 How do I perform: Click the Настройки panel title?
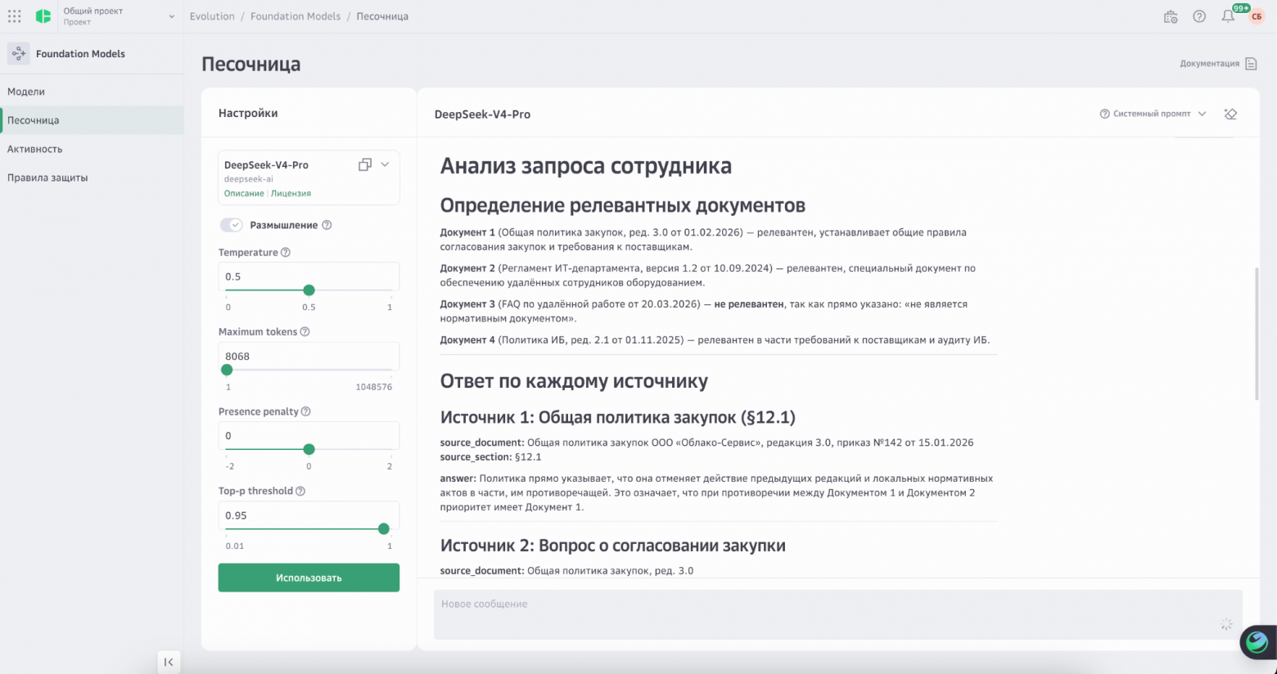tap(248, 113)
